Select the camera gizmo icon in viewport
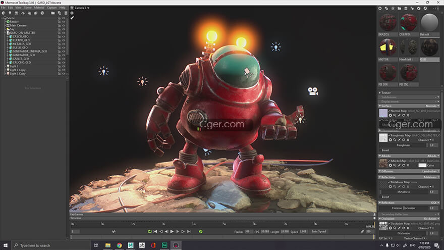Image resolution: width=444 pixels, height=250 pixels. pyautogui.click(x=313, y=91)
